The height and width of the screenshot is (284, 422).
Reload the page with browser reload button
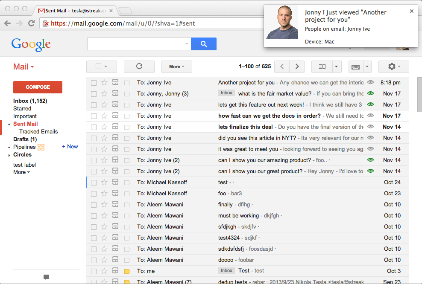tap(31, 23)
